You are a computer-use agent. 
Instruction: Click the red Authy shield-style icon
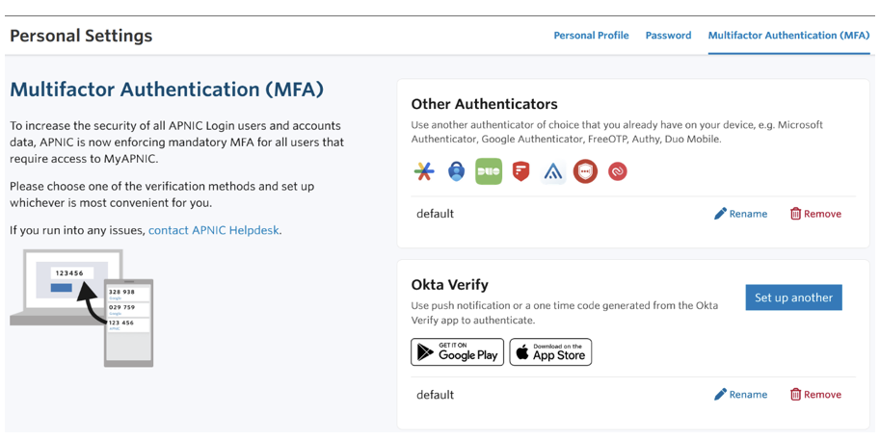[x=521, y=171]
